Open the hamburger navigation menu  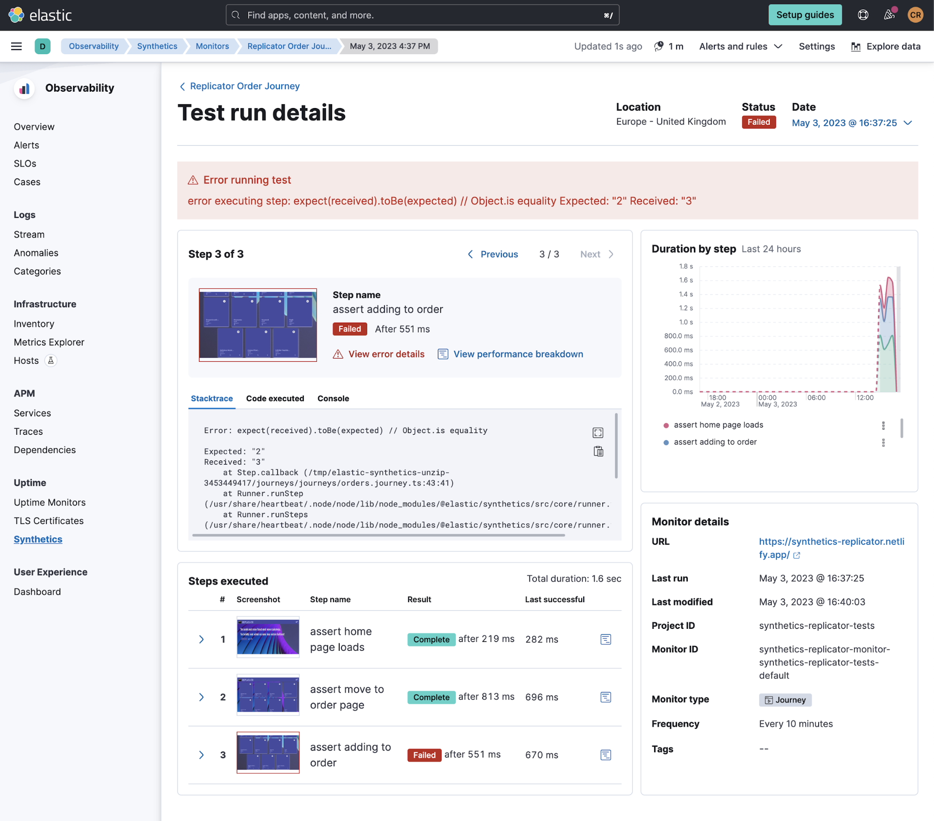click(x=16, y=46)
